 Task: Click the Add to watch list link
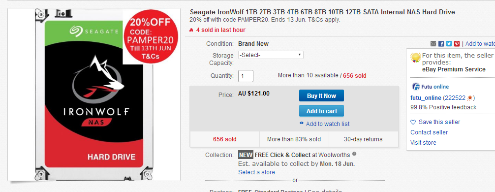tap(328, 124)
